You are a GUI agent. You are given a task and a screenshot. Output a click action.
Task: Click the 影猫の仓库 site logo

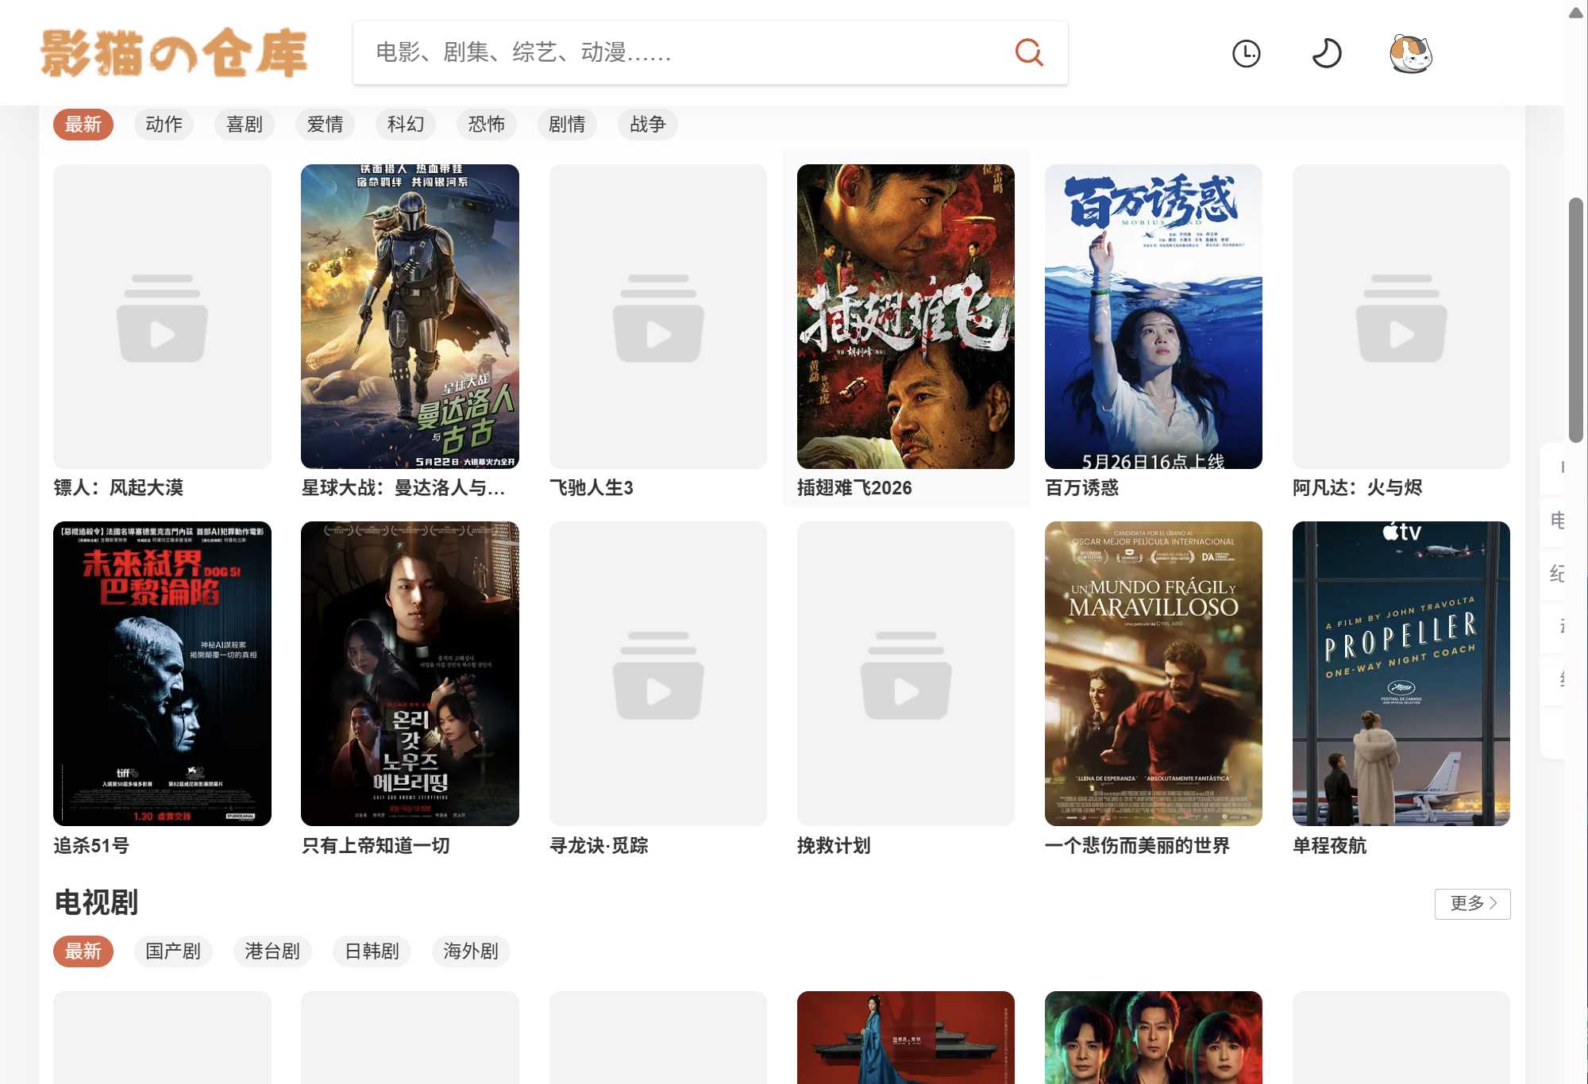174,53
